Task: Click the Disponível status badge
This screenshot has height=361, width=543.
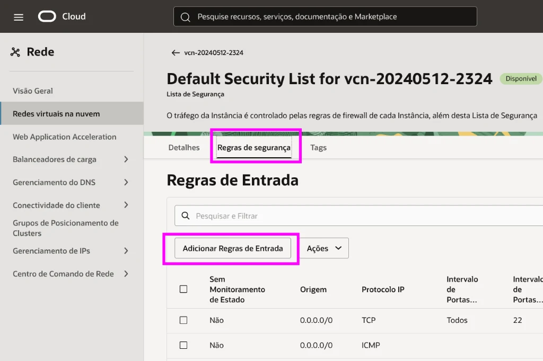Action: (x=521, y=78)
